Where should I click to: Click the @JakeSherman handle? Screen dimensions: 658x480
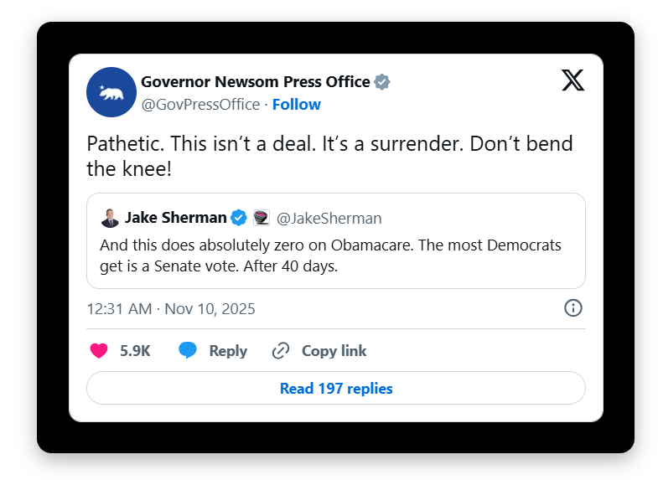point(329,219)
